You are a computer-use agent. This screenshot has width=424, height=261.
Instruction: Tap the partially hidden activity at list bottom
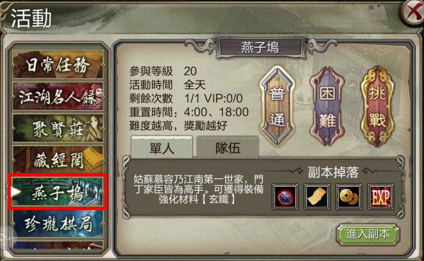[x=58, y=246]
